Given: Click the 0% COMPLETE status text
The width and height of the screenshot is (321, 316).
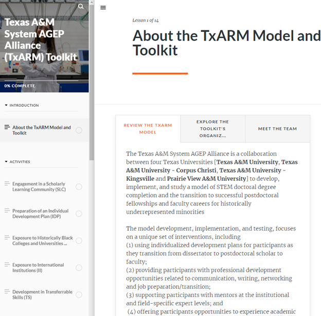Looking at the screenshot, I should click(20, 86).
